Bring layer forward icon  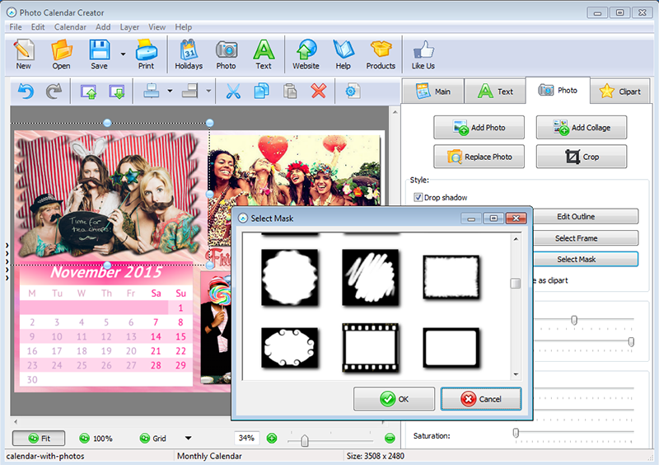pyautogui.click(x=88, y=92)
